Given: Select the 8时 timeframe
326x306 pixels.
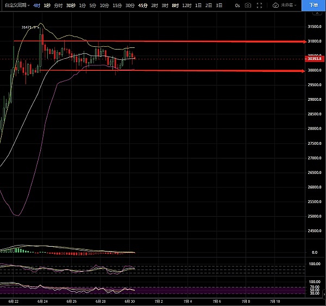Looking at the screenshot, I should 174,5.
